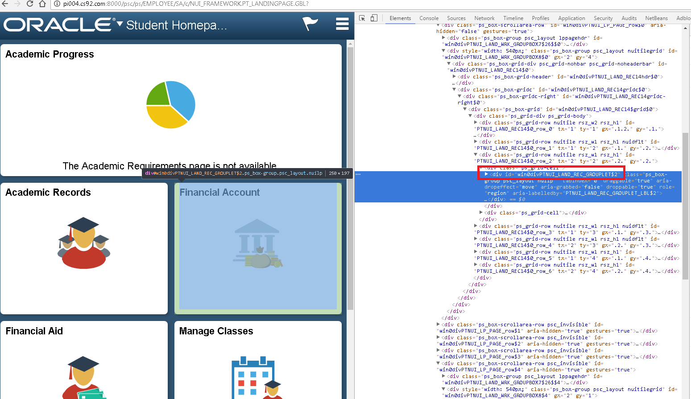Collapse the PTNUI_LP_PAGE_row$4 node
The width and height of the screenshot is (691, 399).
438,363
